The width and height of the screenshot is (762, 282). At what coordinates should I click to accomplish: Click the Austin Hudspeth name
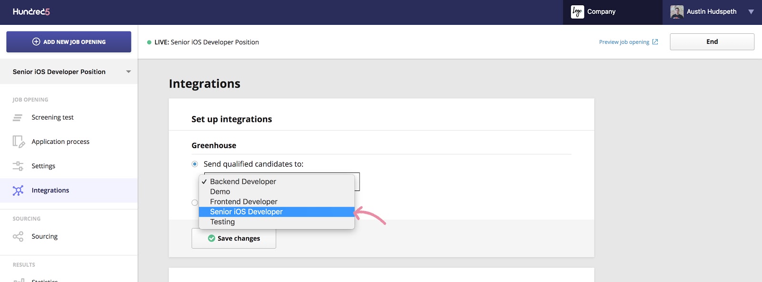[712, 12]
